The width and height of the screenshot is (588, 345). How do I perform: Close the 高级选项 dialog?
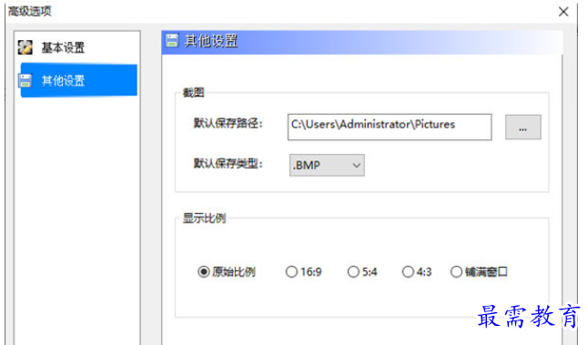tap(563, 12)
